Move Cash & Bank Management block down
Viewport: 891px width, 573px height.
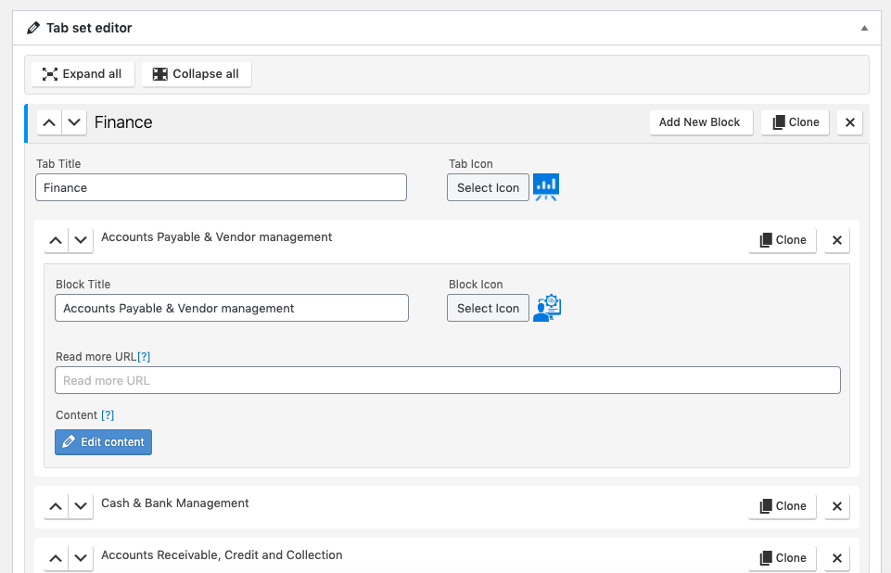click(82, 506)
